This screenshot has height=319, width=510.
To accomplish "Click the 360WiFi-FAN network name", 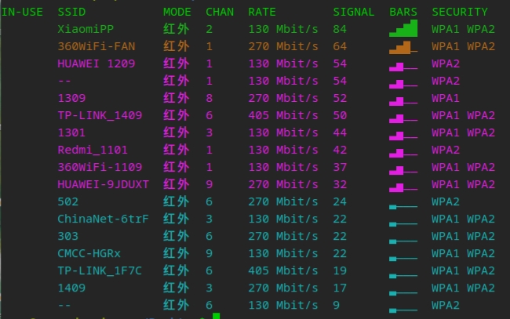I will pyautogui.click(x=97, y=46).
